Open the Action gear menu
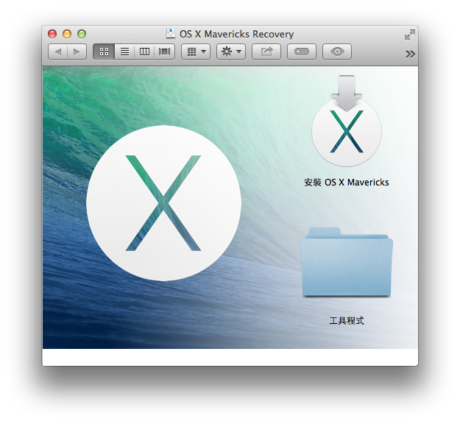The height and width of the screenshot is (424, 460). pos(231,52)
